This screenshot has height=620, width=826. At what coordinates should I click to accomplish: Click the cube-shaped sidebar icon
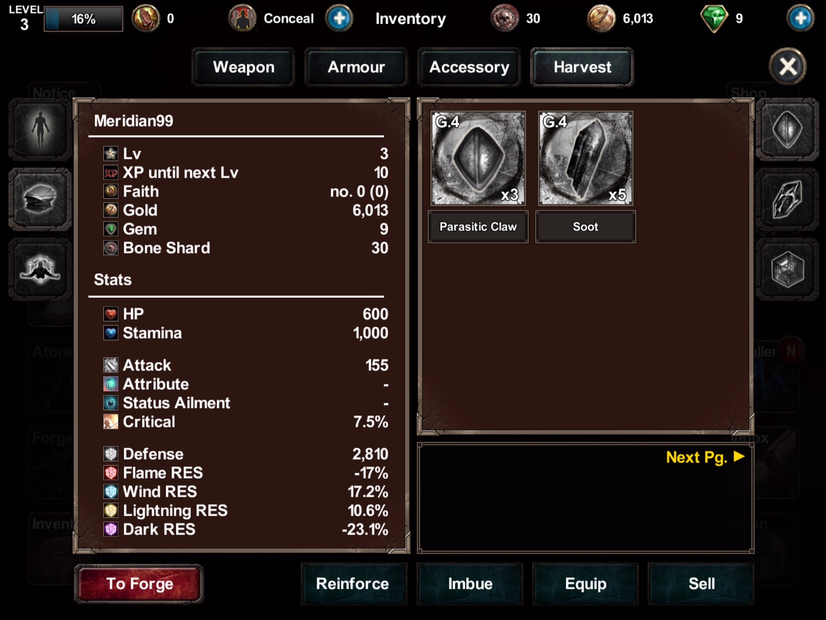pyautogui.click(x=787, y=269)
